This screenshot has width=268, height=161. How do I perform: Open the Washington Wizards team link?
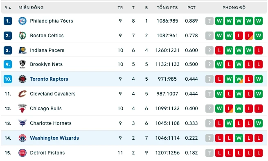54,138
